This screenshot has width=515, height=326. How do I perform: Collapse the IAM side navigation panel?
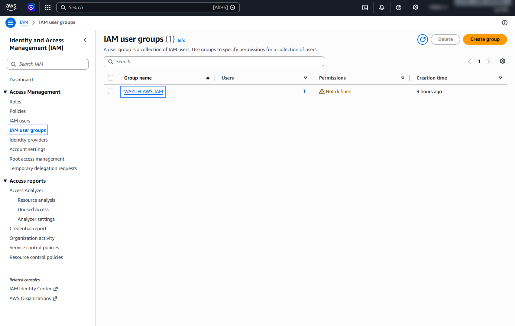tap(85, 40)
